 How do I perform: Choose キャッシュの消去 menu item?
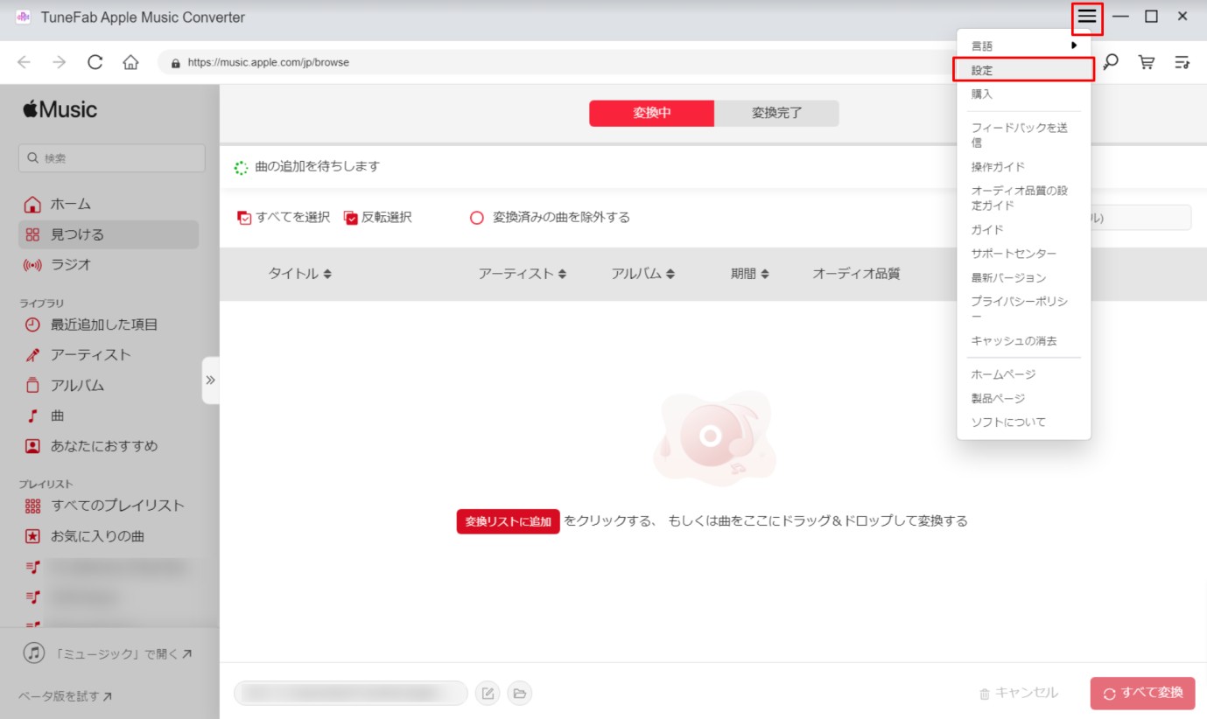(1023, 340)
